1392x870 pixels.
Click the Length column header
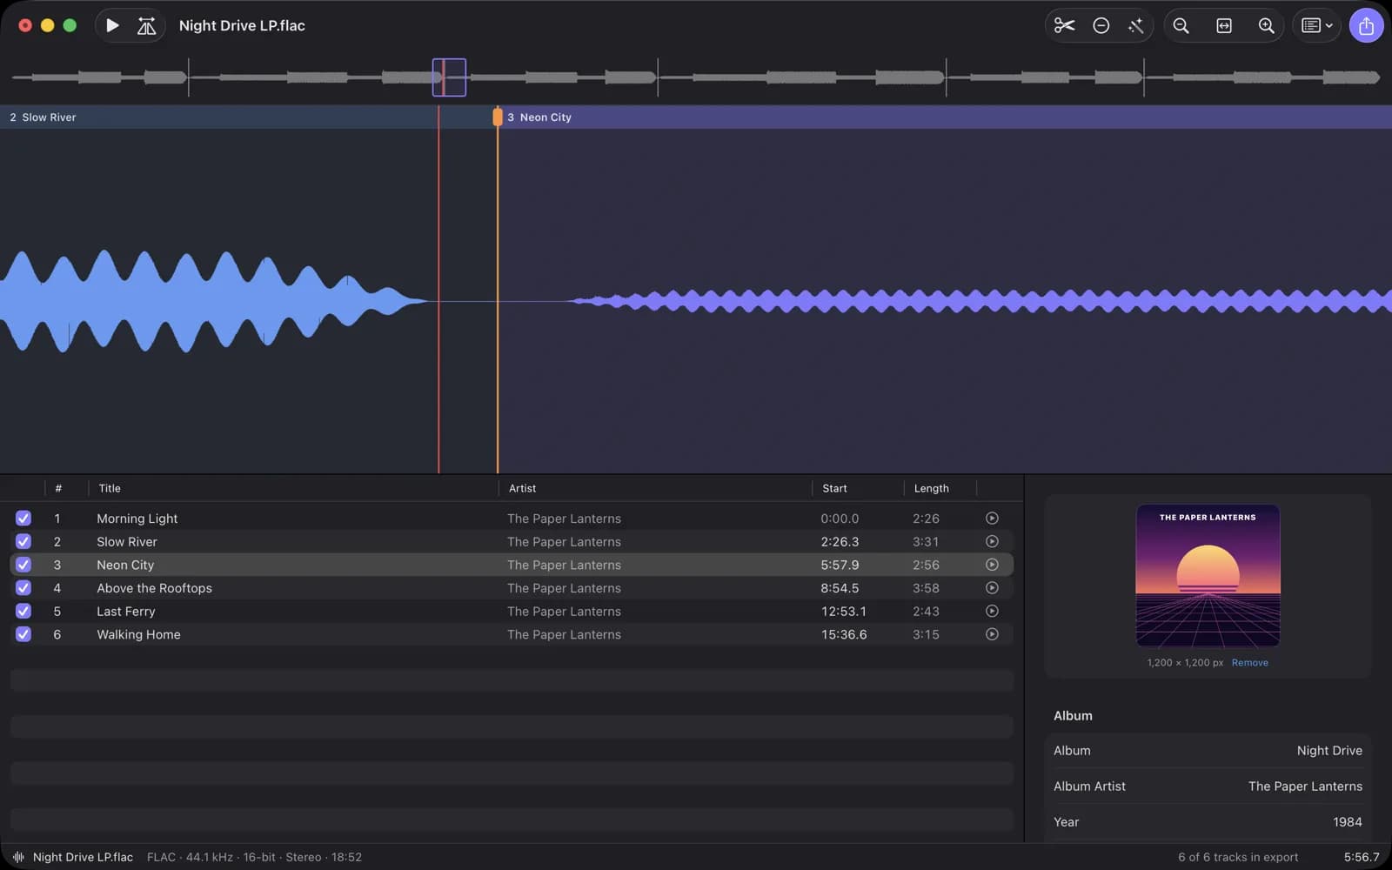[x=931, y=488]
